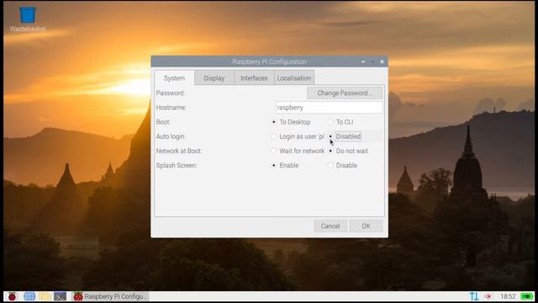Cancel the configuration dialog
This screenshot has width=538, height=303.
pyautogui.click(x=330, y=226)
